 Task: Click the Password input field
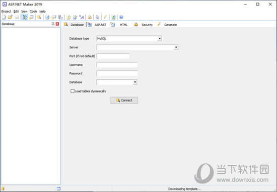tap(117, 73)
